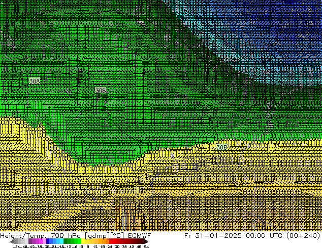The height and width of the screenshot is (248, 322).
Task: Click the forecast offset '(00+240)' text
Action: (303, 236)
